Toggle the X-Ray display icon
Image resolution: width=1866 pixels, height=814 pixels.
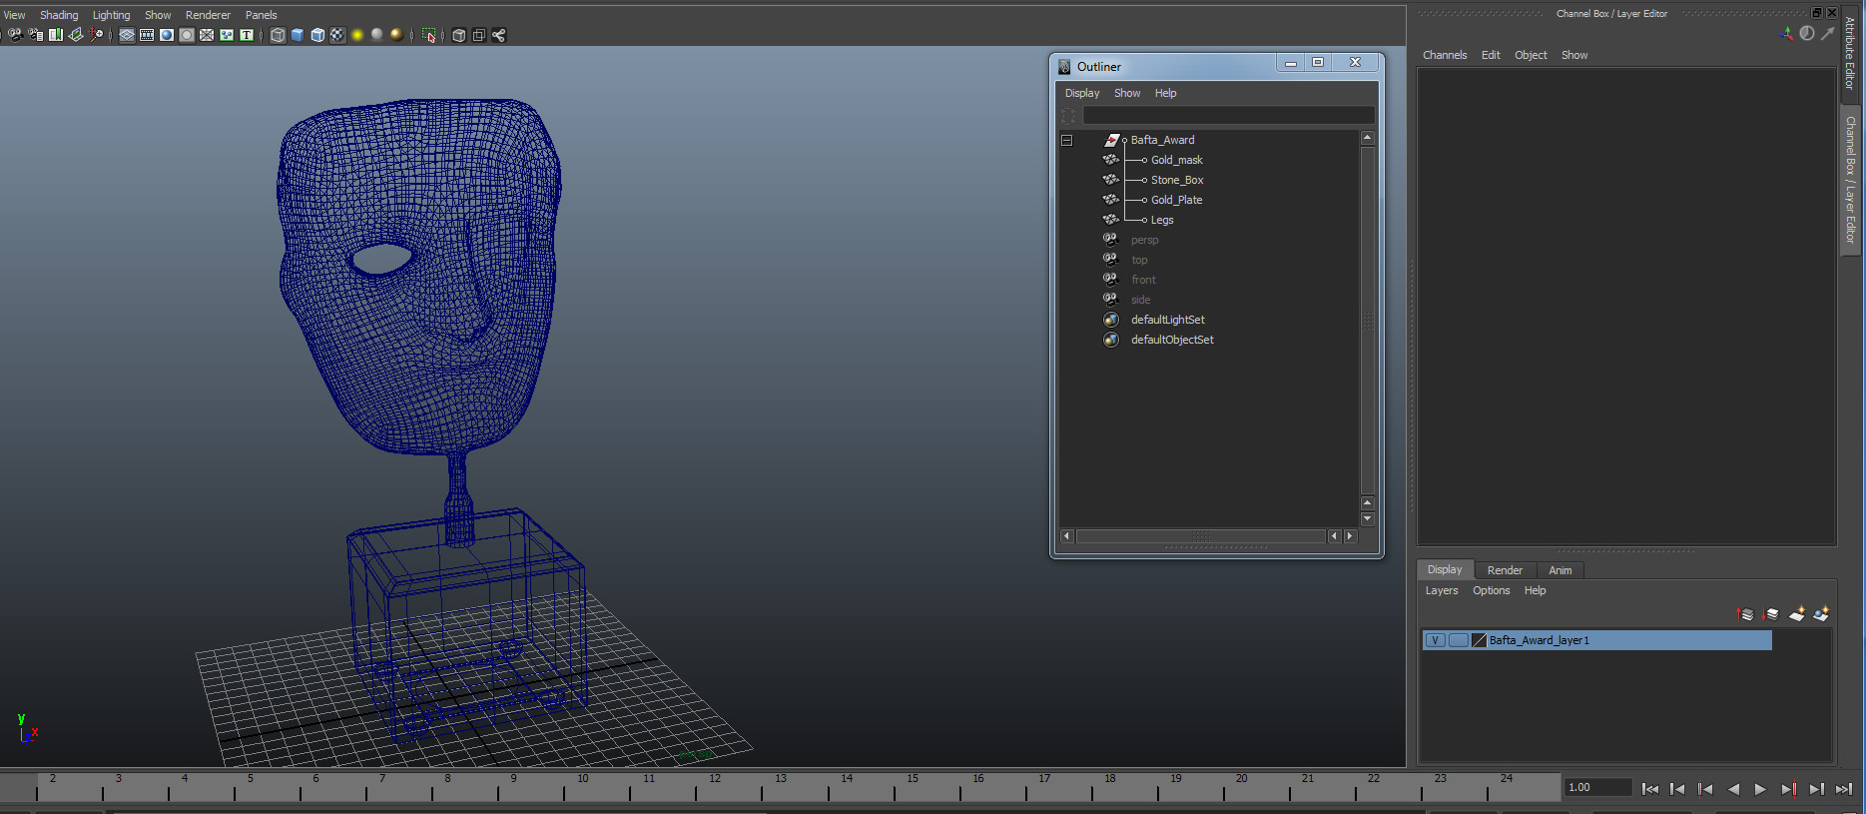click(x=459, y=35)
